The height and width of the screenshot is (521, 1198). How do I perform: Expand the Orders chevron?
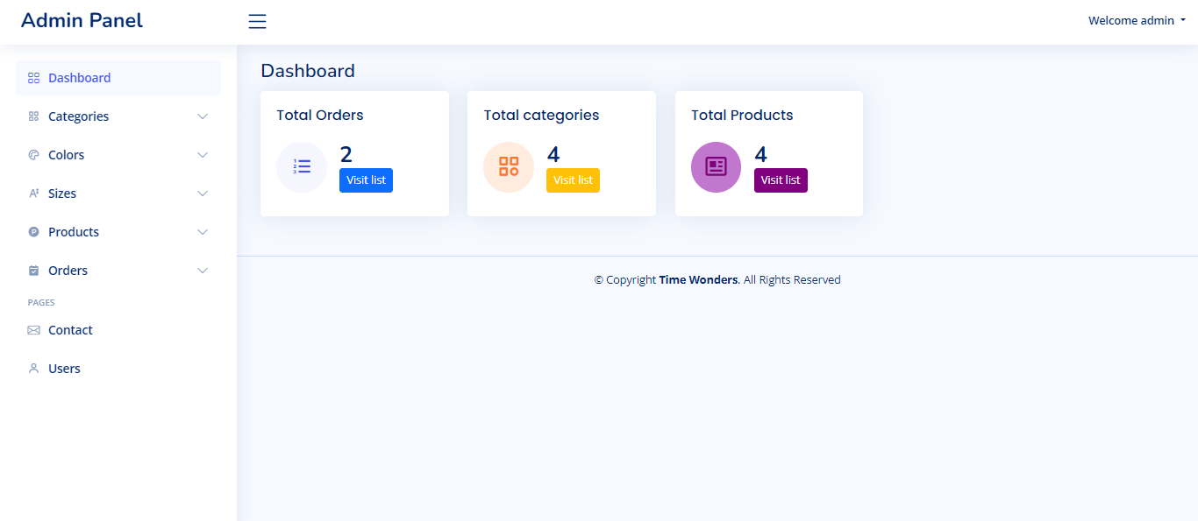click(x=203, y=271)
